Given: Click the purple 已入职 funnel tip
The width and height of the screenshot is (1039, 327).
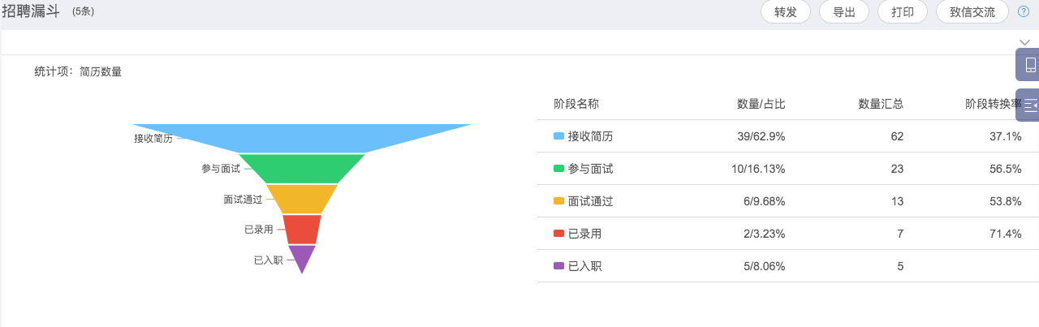Looking at the screenshot, I should point(302,256).
